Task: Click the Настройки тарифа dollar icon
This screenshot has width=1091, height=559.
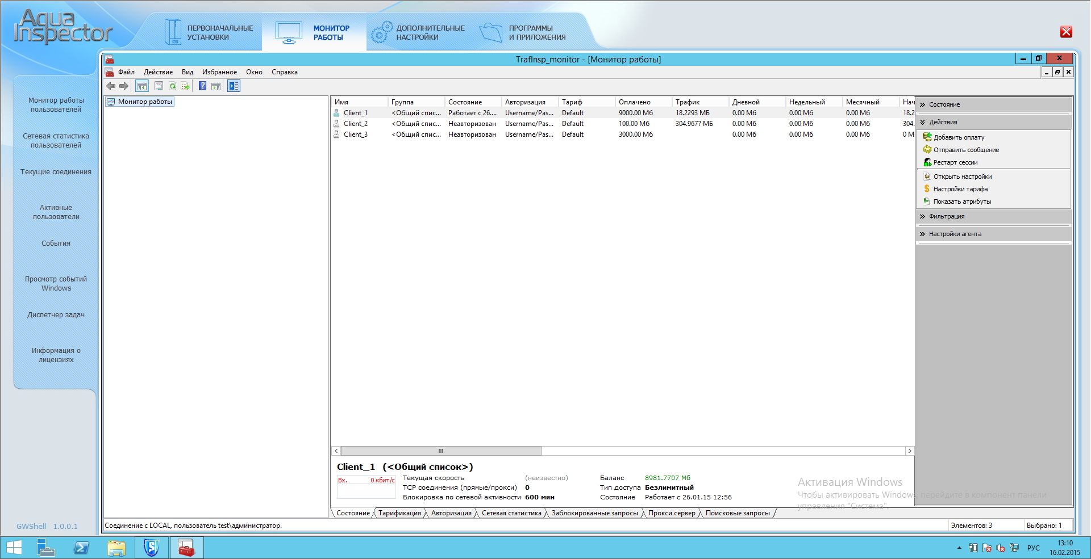Action: (x=927, y=188)
